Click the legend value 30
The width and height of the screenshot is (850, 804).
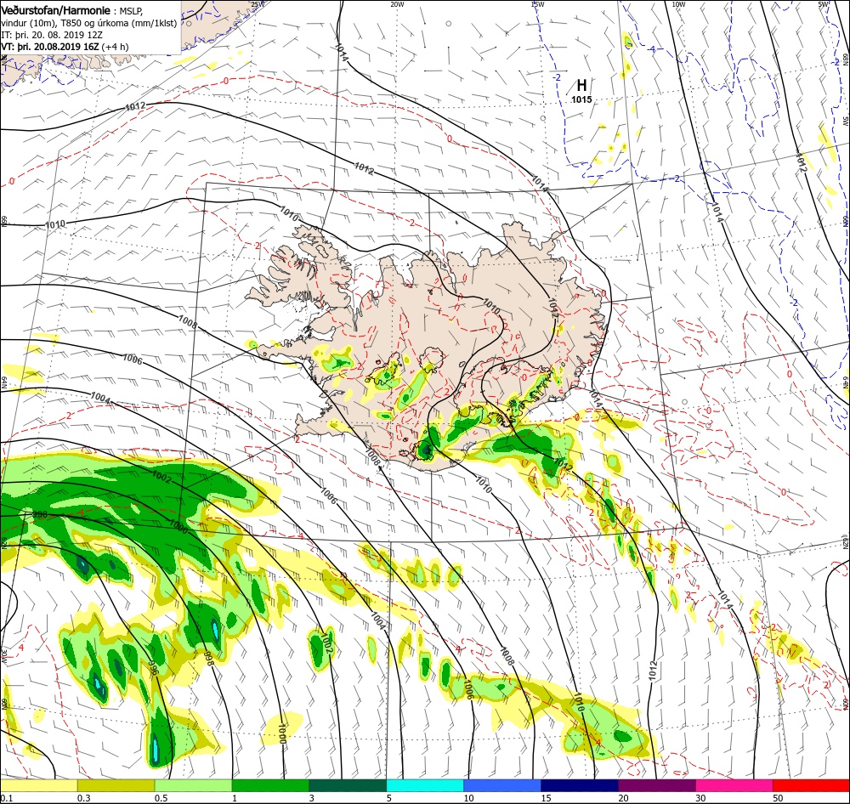701,798
